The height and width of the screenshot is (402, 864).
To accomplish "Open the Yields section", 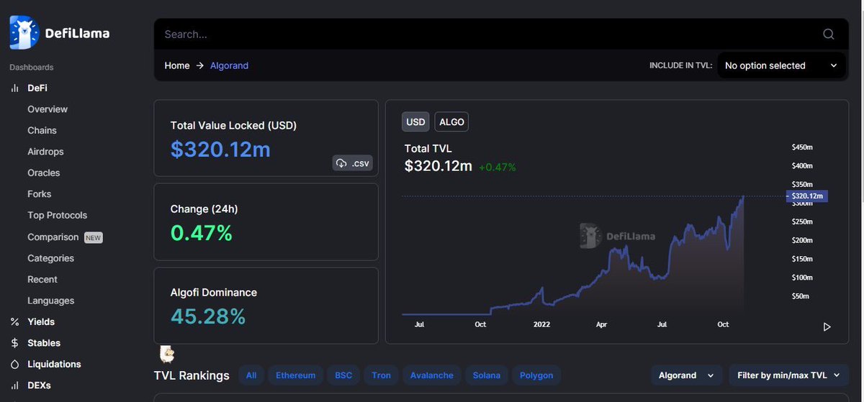I will tap(41, 321).
